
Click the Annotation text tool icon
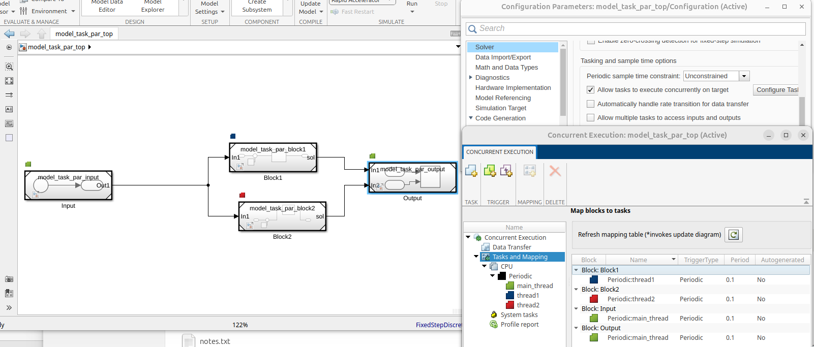pos(9,109)
